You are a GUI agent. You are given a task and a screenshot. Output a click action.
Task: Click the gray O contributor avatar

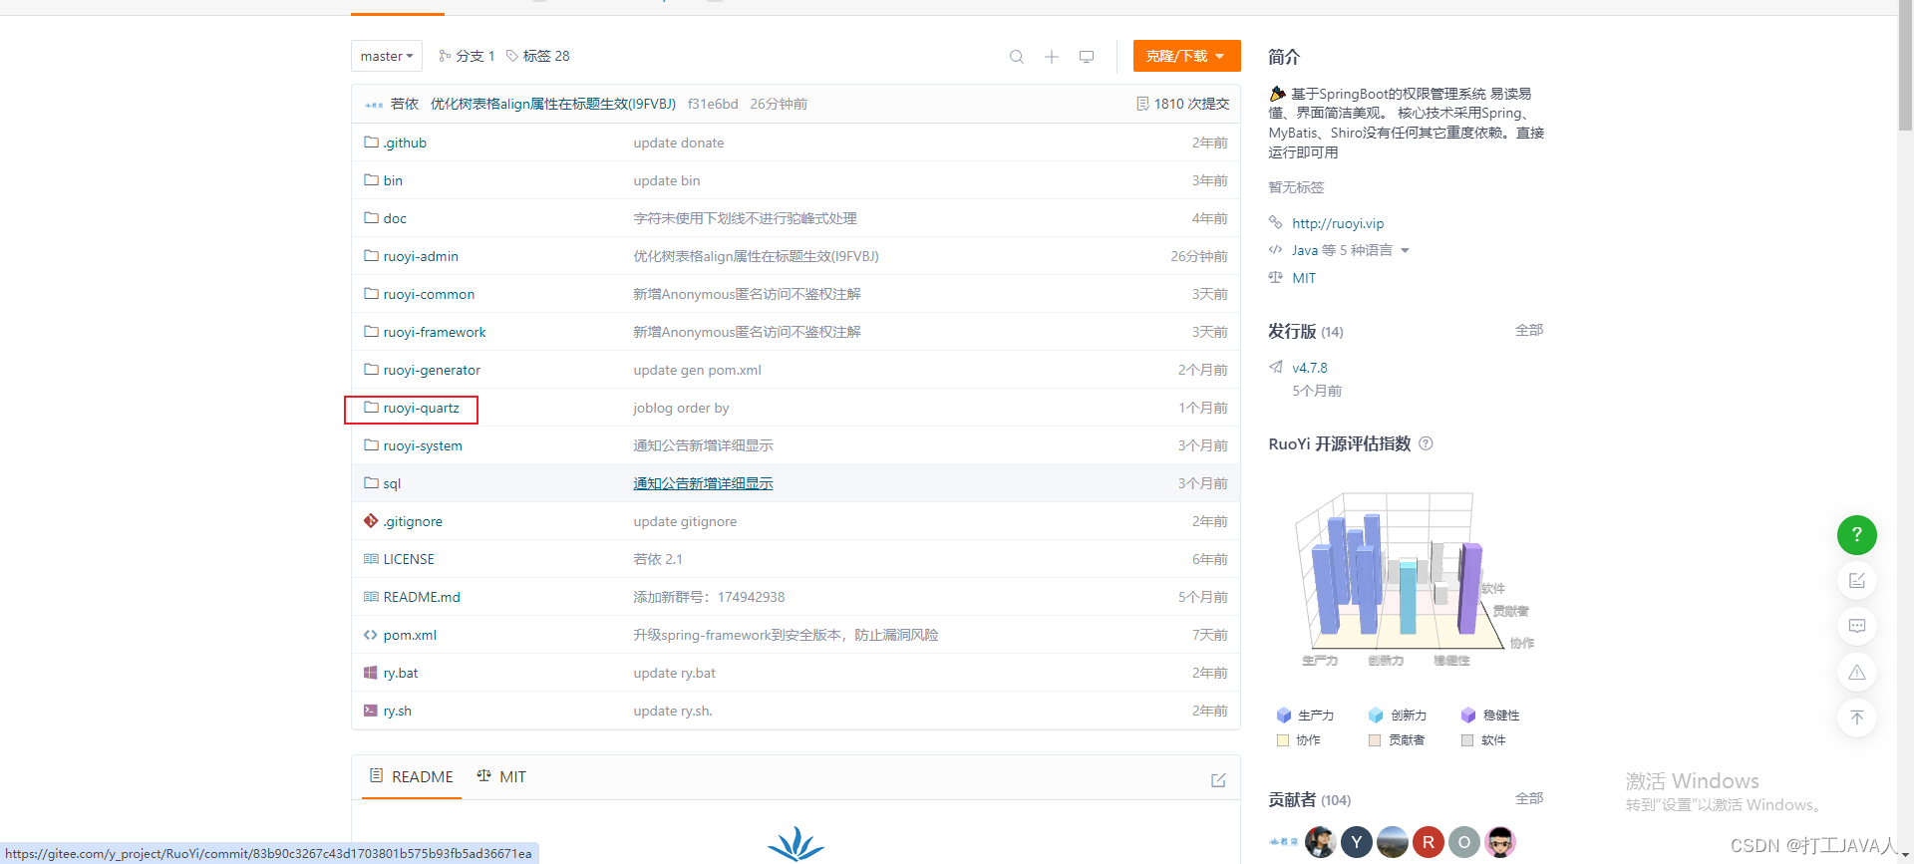1464,842
